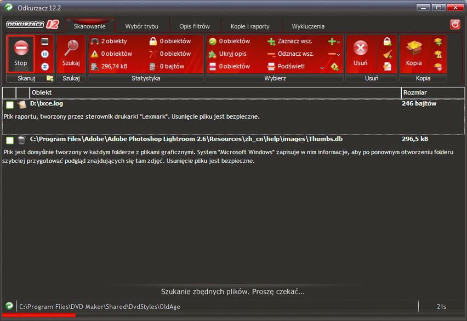467x321 pixels.
Task: Click the Odkurzacz title bar app icon
Action: (9, 7)
